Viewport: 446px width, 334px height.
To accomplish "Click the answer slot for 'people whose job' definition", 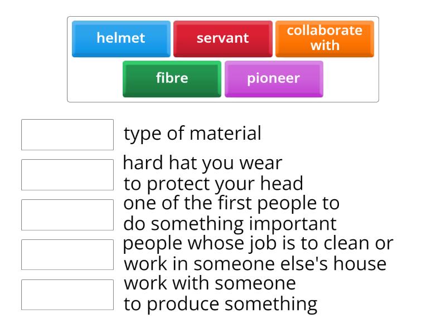I will (x=67, y=254).
